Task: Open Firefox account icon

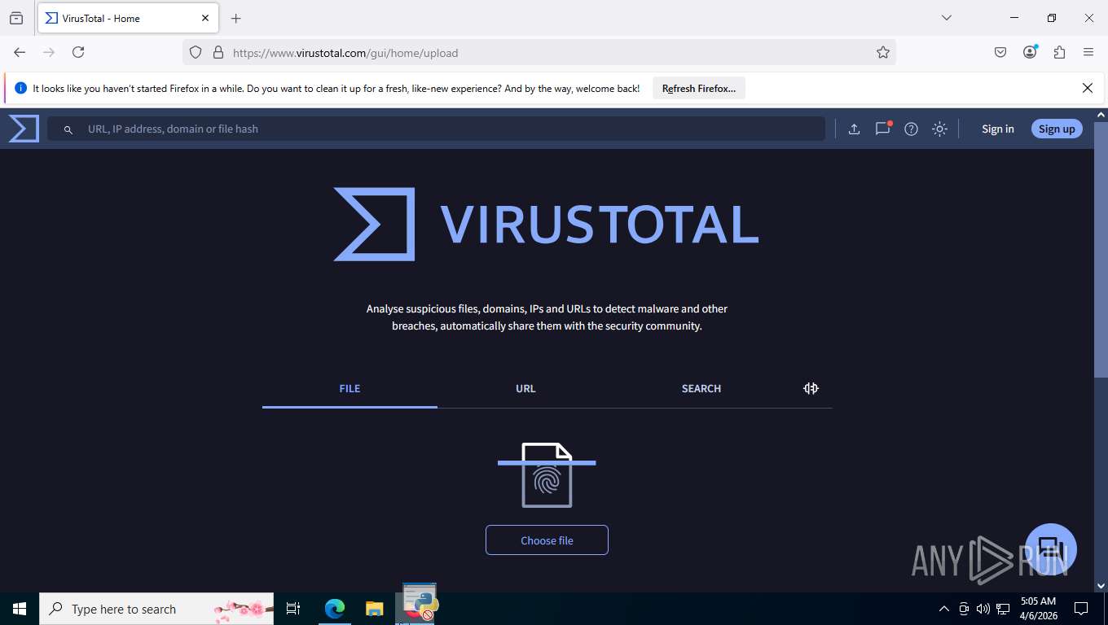Action: (1030, 52)
